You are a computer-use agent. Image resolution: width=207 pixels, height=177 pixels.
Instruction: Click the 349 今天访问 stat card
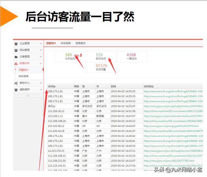70,57
